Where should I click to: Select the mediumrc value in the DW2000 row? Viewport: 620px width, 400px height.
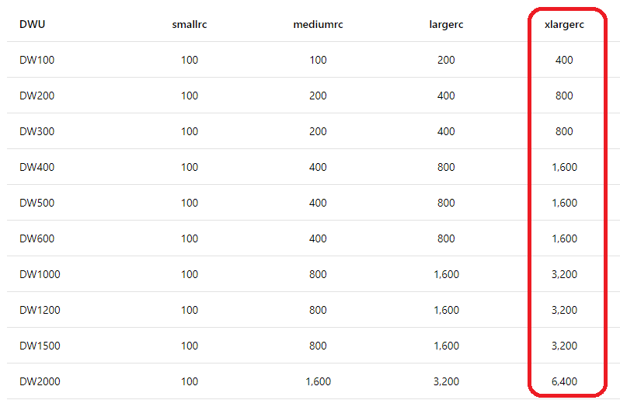(x=318, y=381)
